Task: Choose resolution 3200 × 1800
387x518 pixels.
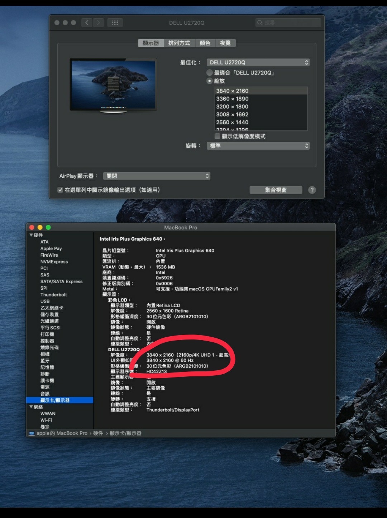Action: tap(261, 107)
